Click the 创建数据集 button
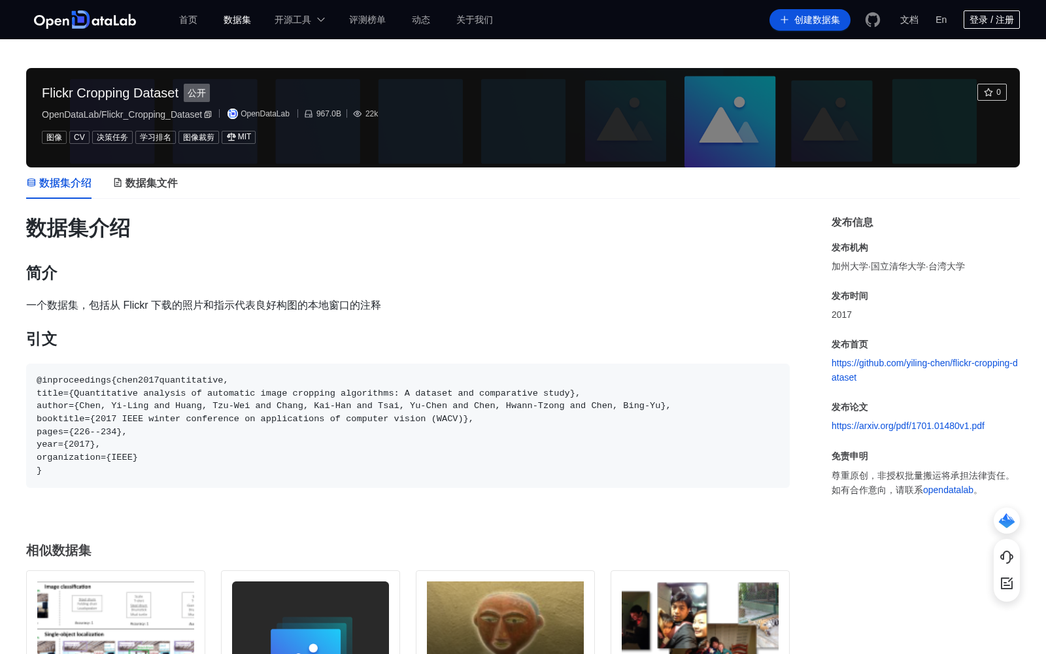The height and width of the screenshot is (654, 1046). click(x=810, y=20)
